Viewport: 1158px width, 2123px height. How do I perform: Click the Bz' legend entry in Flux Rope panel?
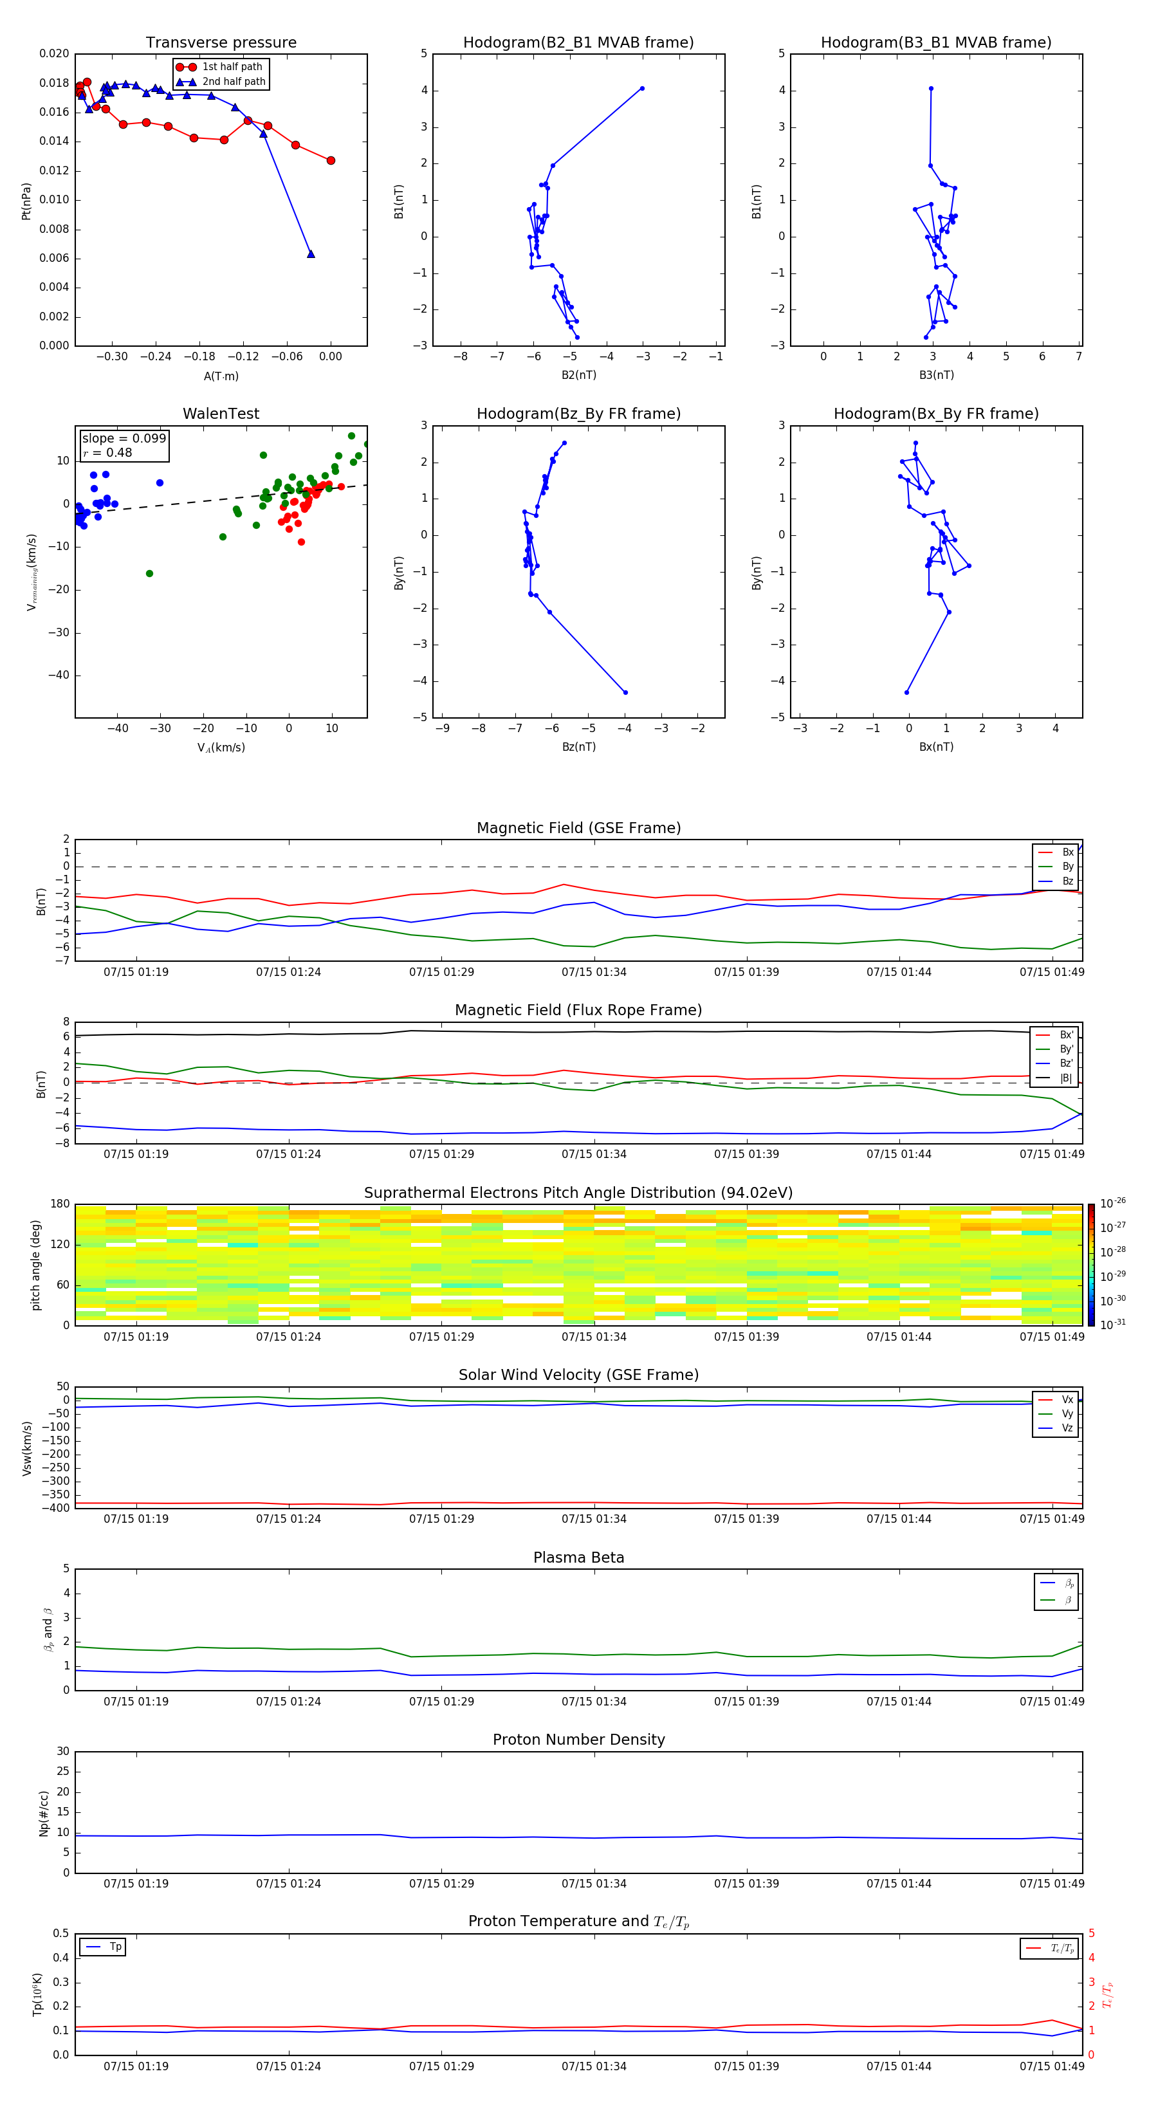(x=1054, y=1063)
